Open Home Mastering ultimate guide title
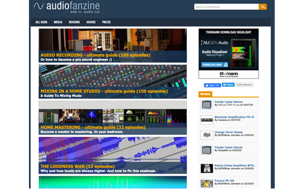 93,127
